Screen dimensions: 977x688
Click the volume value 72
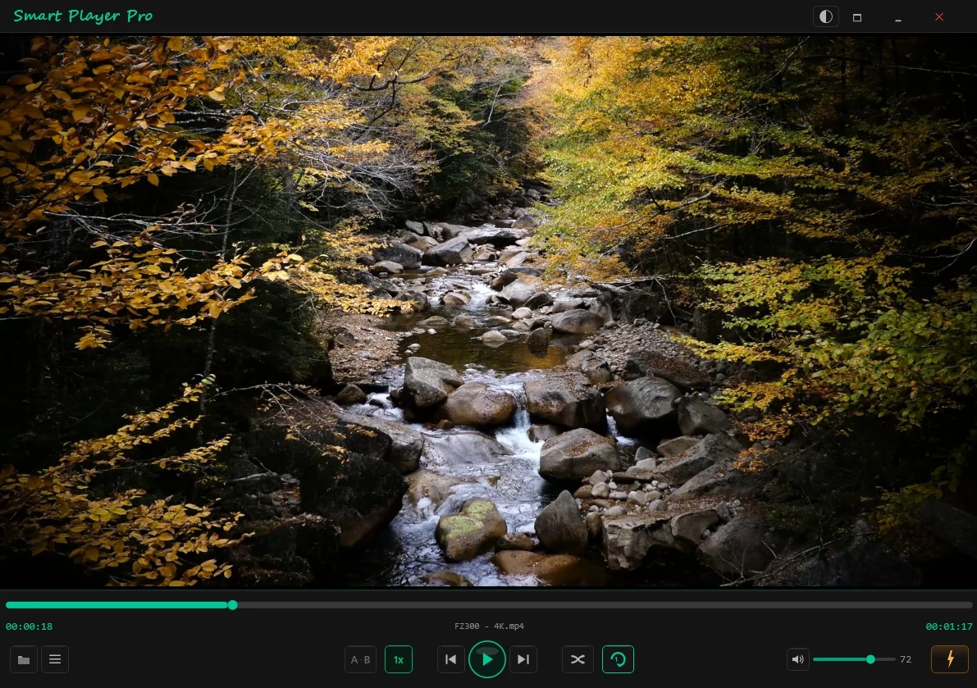point(906,659)
